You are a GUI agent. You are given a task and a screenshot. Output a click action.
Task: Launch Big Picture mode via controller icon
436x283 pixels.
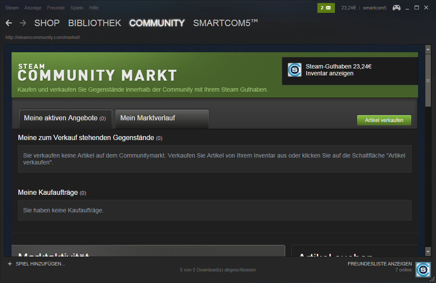pos(397,8)
